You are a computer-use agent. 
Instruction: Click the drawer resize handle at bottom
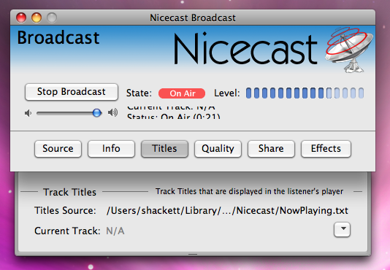pos(193,255)
